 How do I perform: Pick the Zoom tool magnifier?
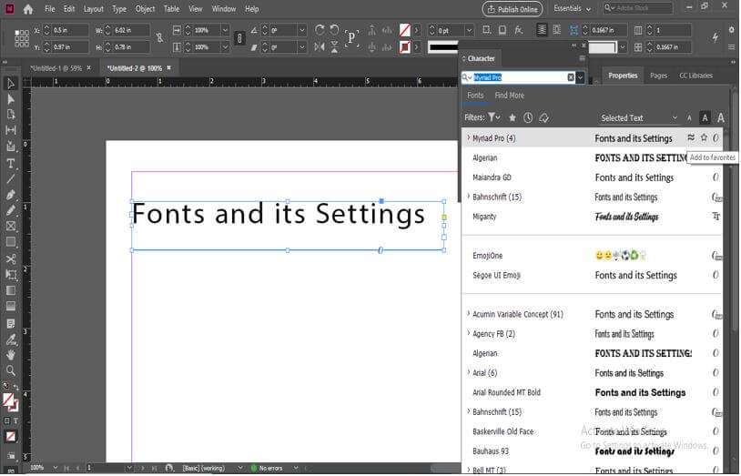[x=11, y=370]
